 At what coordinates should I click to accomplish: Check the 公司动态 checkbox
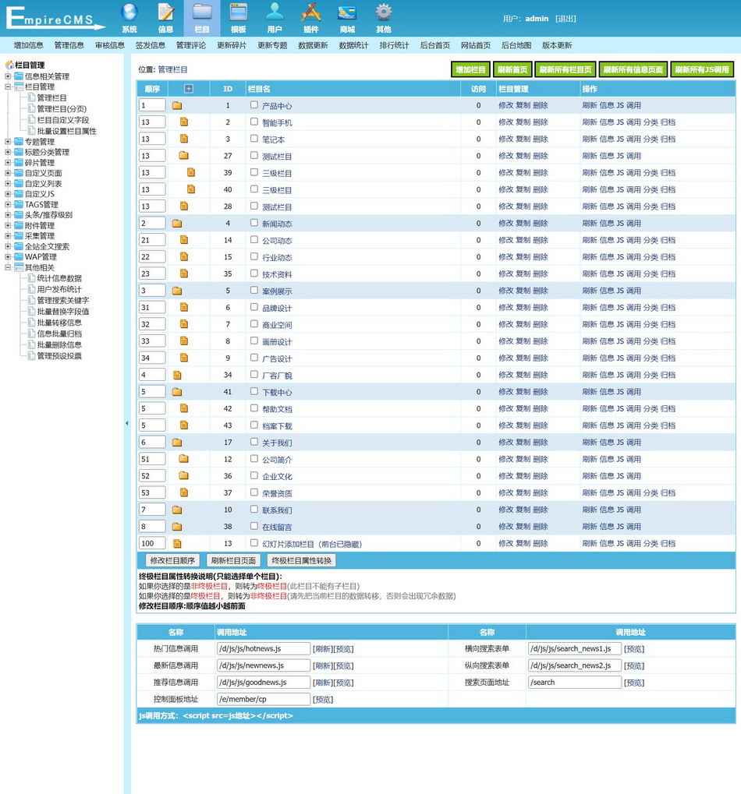pyautogui.click(x=254, y=239)
